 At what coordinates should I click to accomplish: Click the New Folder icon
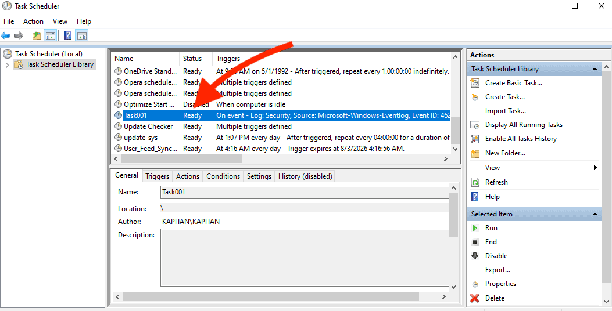pyautogui.click(x=475, y=154)
